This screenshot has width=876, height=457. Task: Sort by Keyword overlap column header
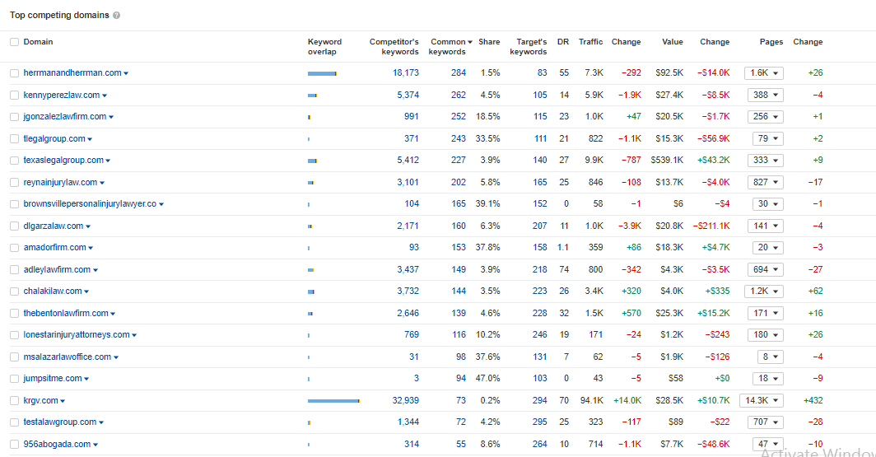tap(324, 46)
